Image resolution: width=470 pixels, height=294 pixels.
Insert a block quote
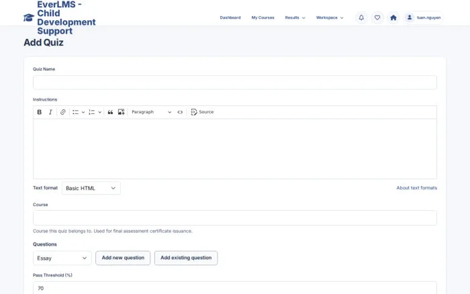110,112
